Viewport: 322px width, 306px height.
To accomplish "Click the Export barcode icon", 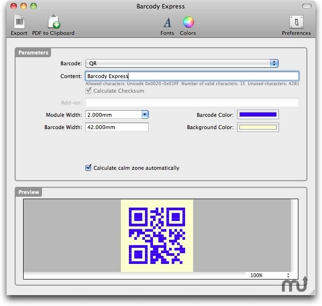I will [x=19, y=22].
